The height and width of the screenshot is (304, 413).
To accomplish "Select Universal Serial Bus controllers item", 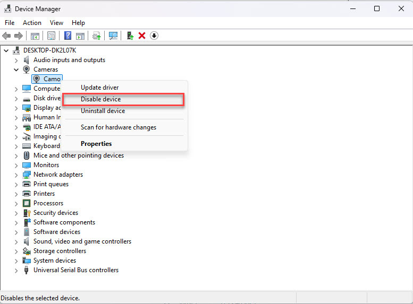I will pyautogui.click(x=75, y=270).
